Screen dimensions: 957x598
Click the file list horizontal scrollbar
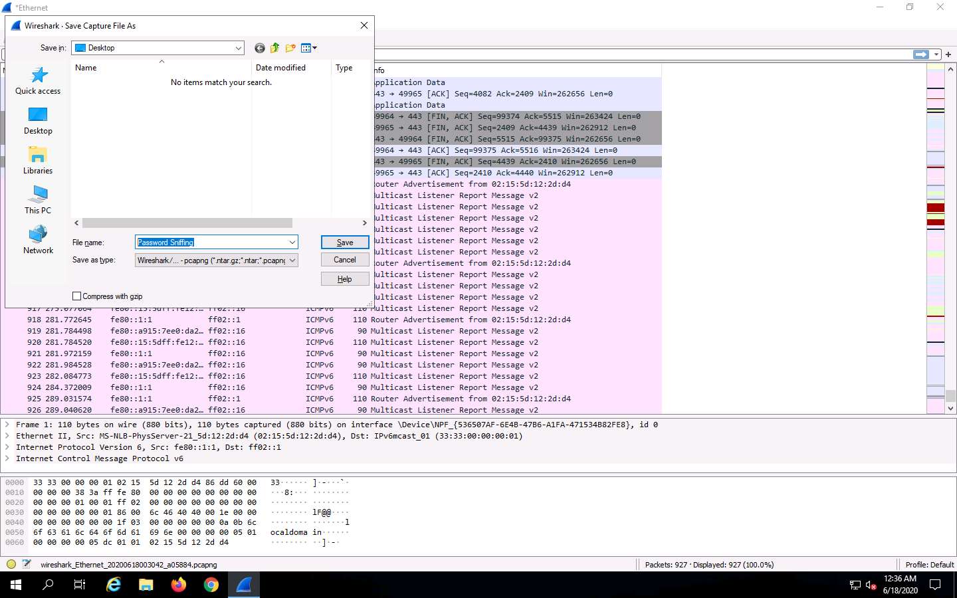click(x=187, y=223)
